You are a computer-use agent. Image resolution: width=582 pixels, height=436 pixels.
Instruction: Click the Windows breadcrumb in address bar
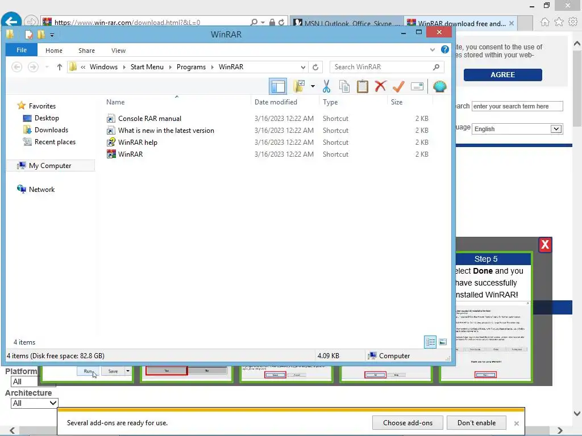[103, 67]
